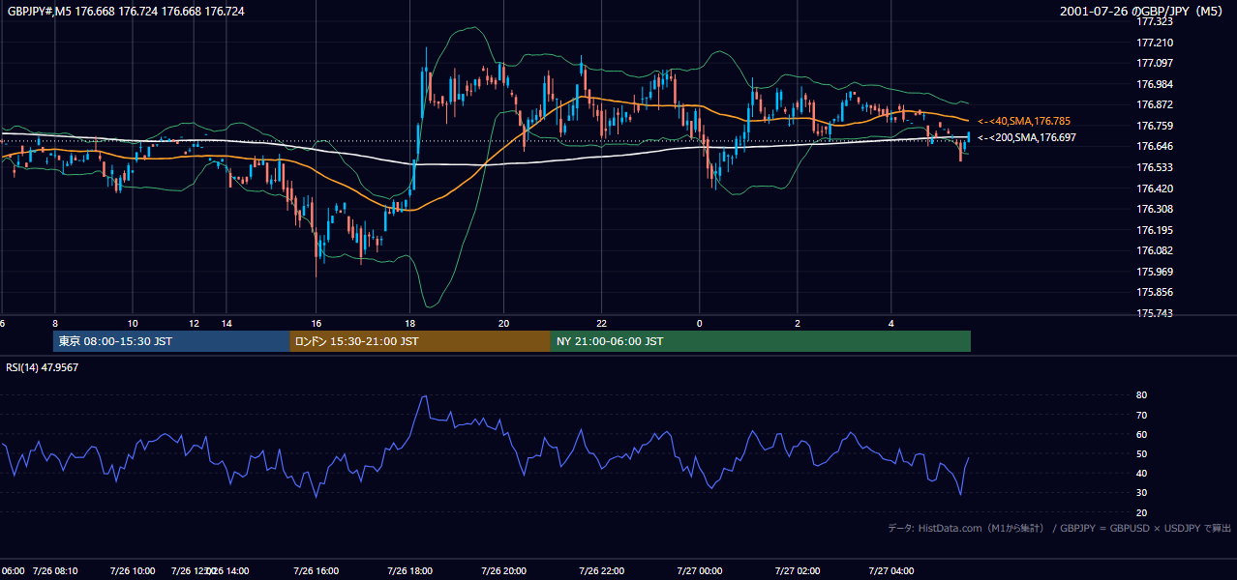Click the RSI 50 level label
This screenshot has height=580, width=1237.
[1141, 453]
